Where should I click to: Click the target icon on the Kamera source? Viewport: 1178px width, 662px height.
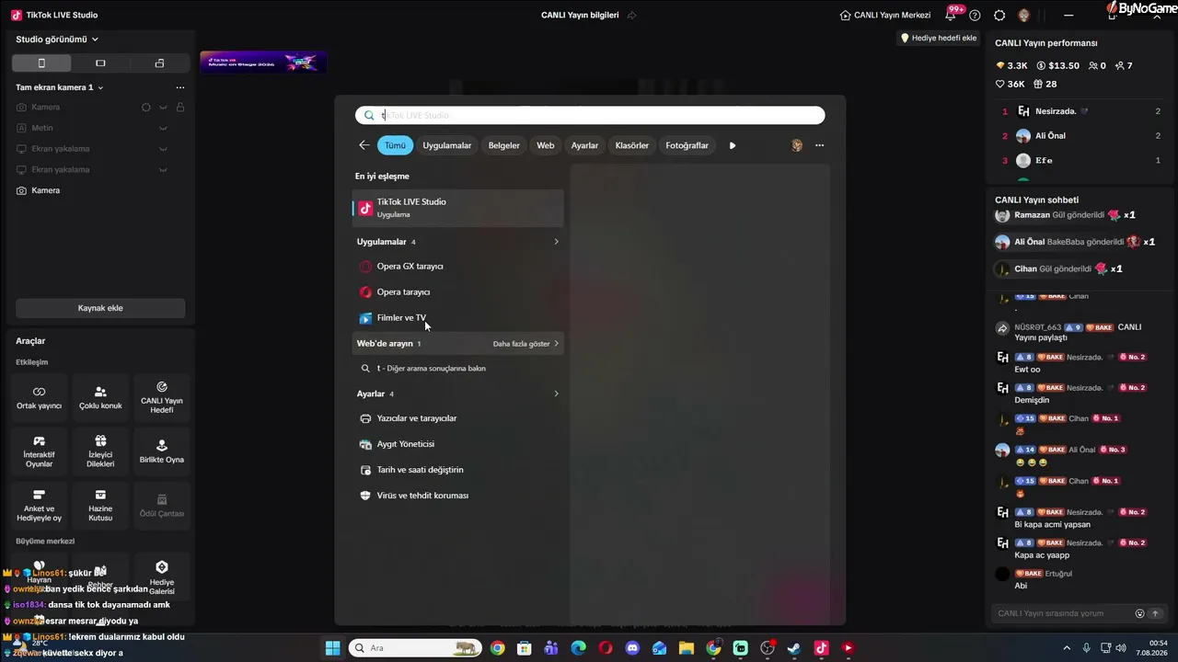tap(145, 108)
